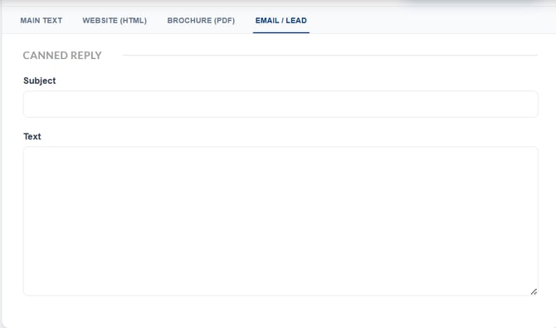Focus the Subject input field
Viewport: 556px width, 328px height.
click(280, 104)
